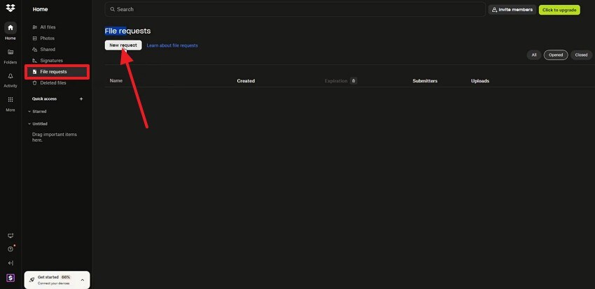Open the purple account avatar

10,278
